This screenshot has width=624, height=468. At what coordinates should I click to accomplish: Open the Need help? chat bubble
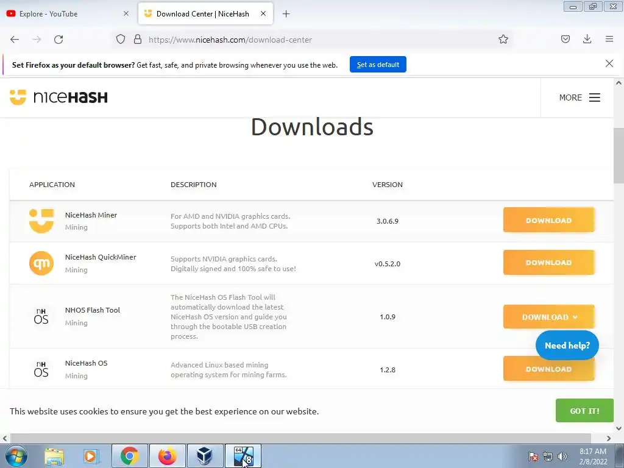[567, 346]
